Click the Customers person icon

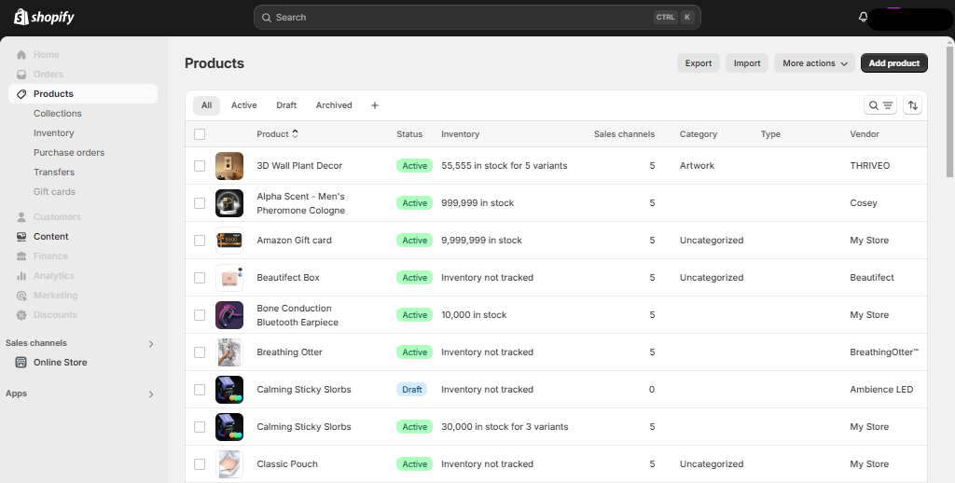(x=21, y=217)
